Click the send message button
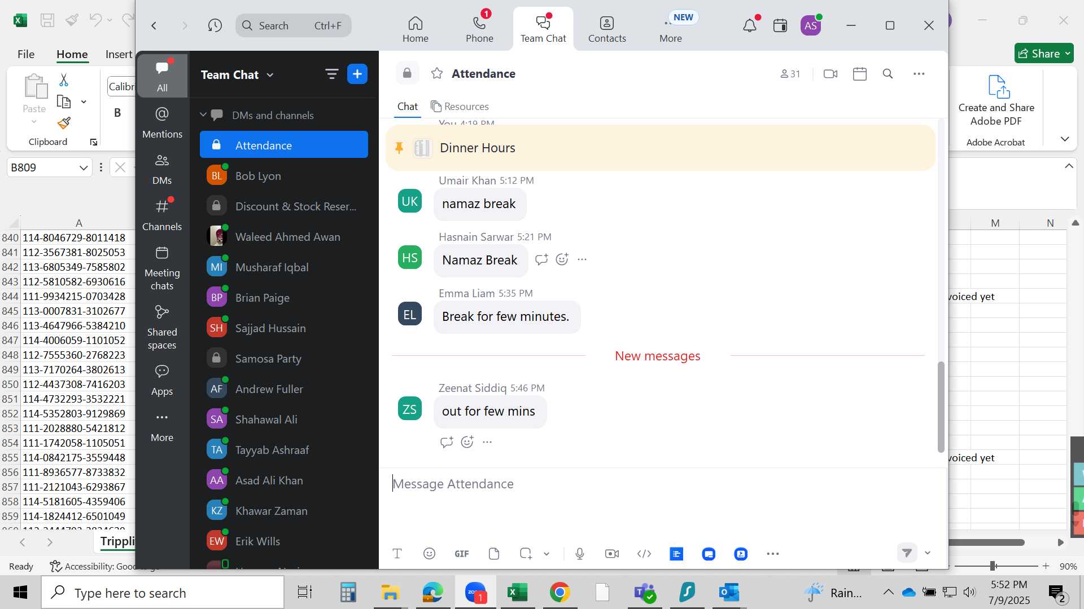 click(907, 553)
